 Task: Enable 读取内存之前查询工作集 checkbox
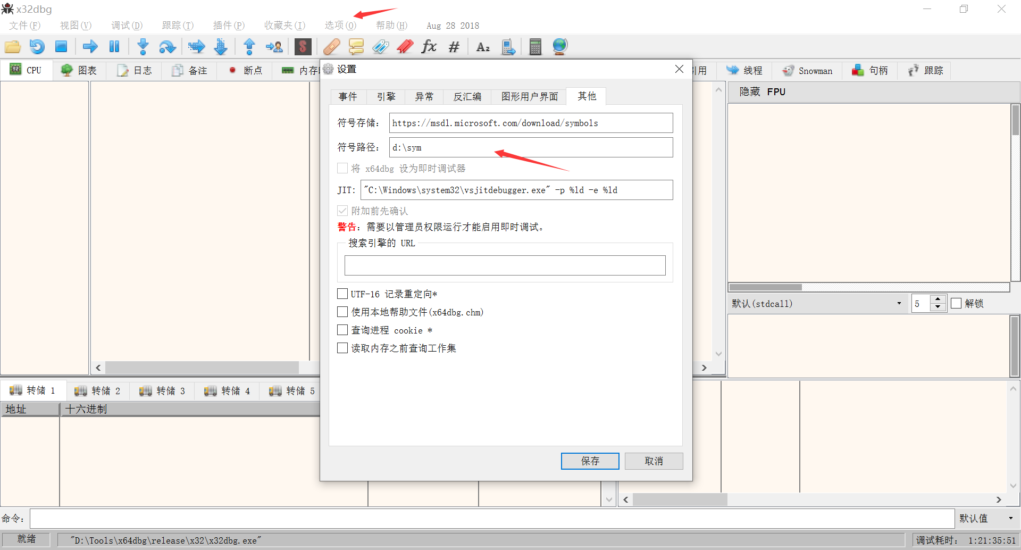pyautogui.click(x=342, y=348)
